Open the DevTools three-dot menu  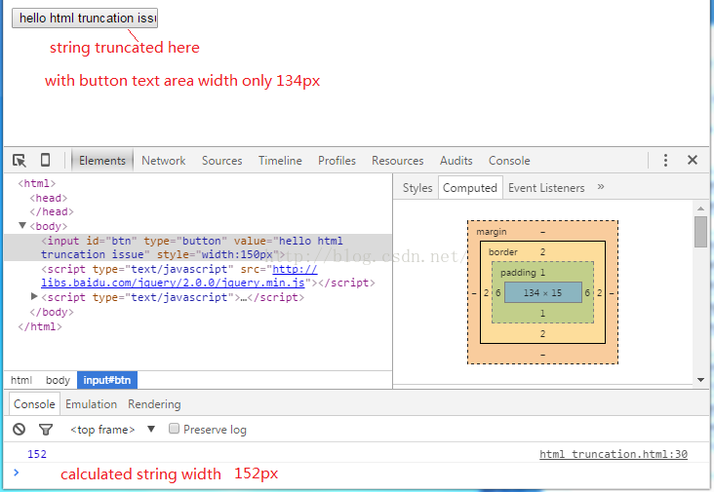(x=665, y=160)
